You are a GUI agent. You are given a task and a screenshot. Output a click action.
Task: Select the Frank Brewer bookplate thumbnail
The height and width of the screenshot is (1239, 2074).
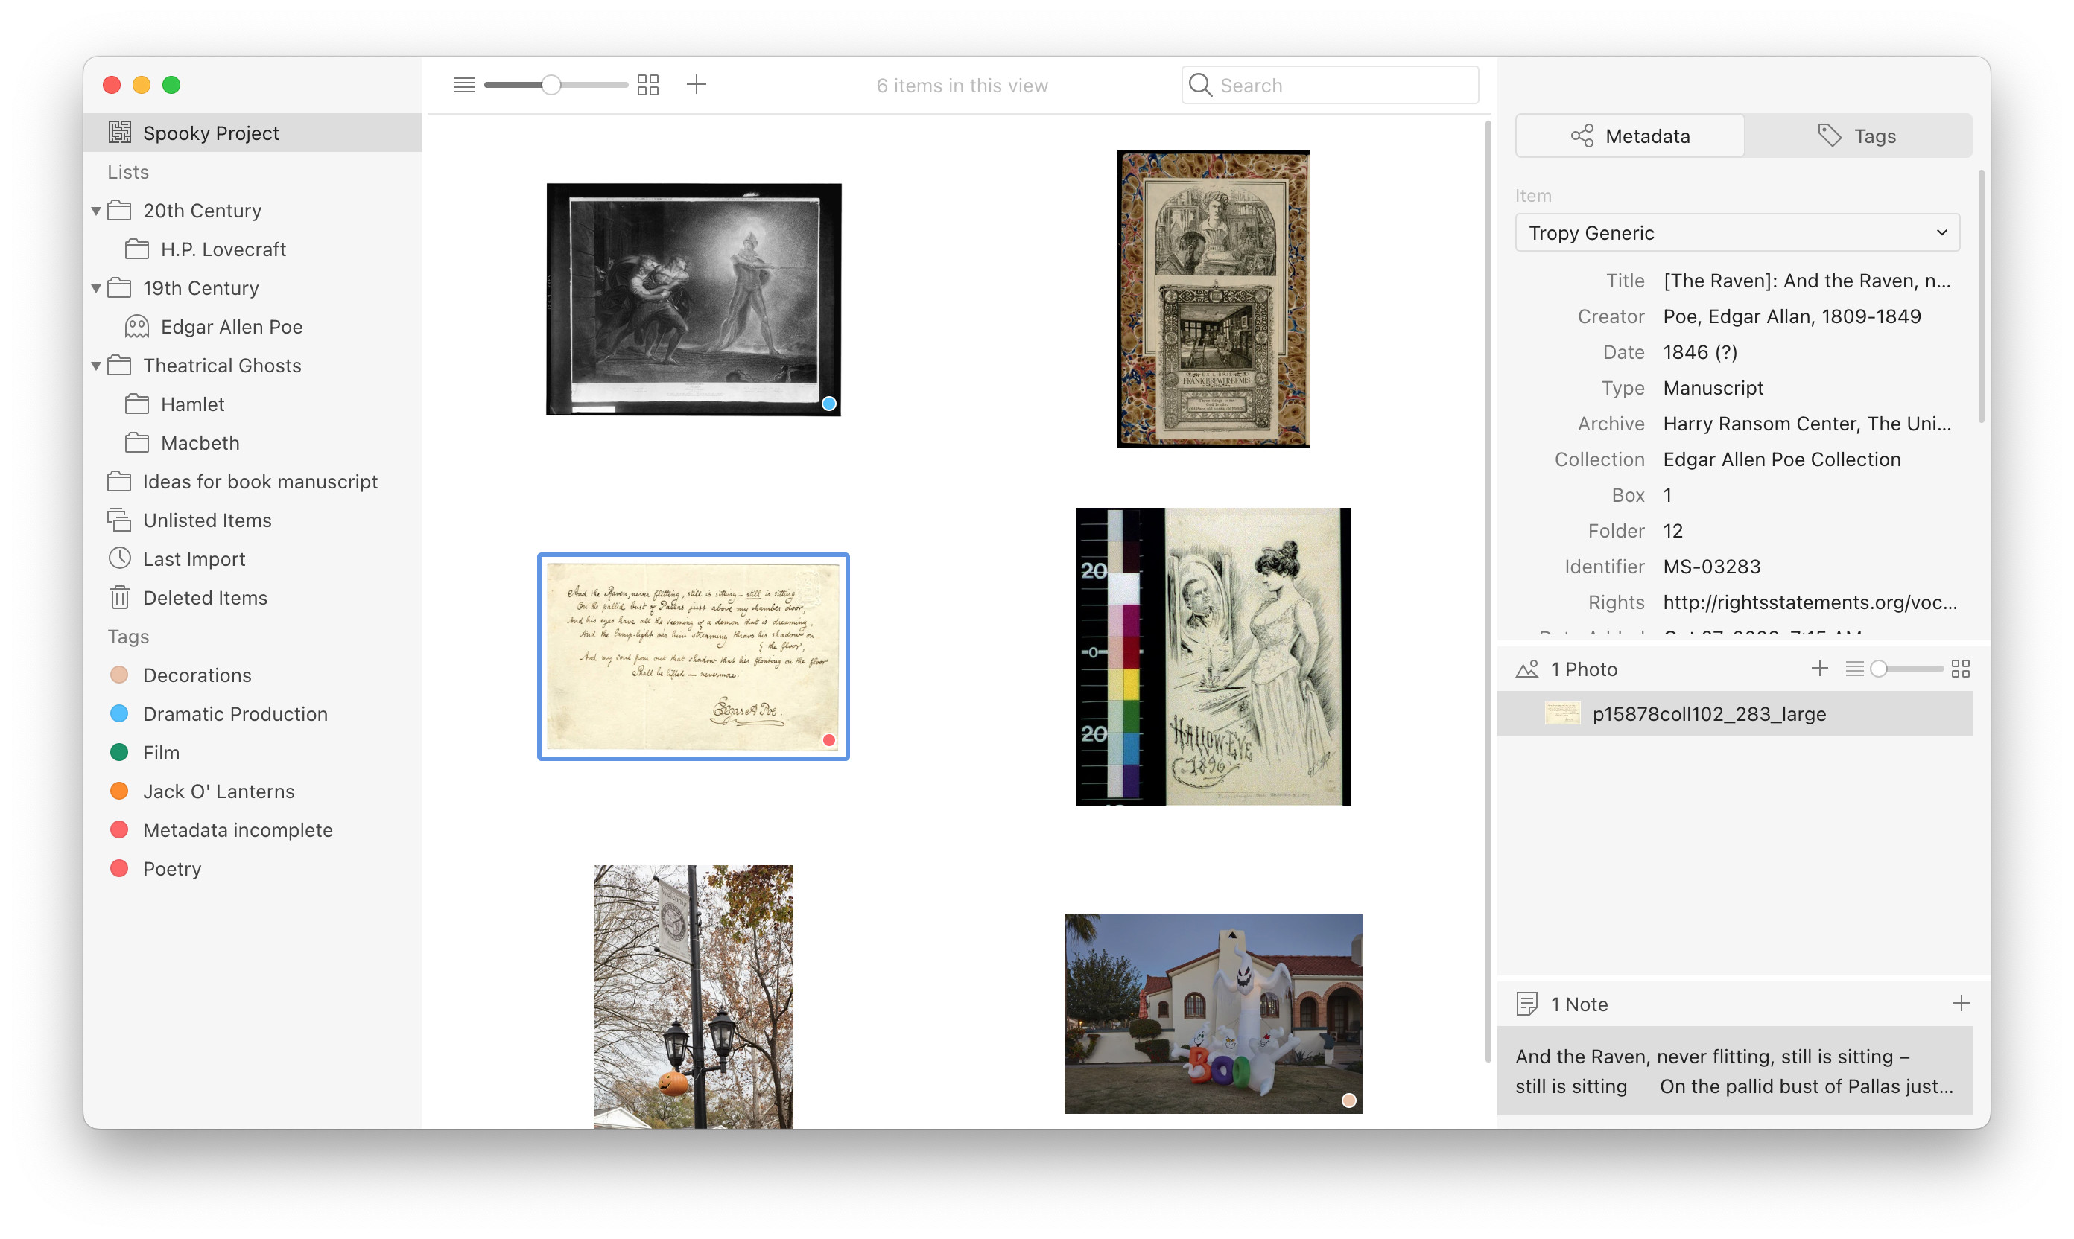click(x=1213, y=299)
